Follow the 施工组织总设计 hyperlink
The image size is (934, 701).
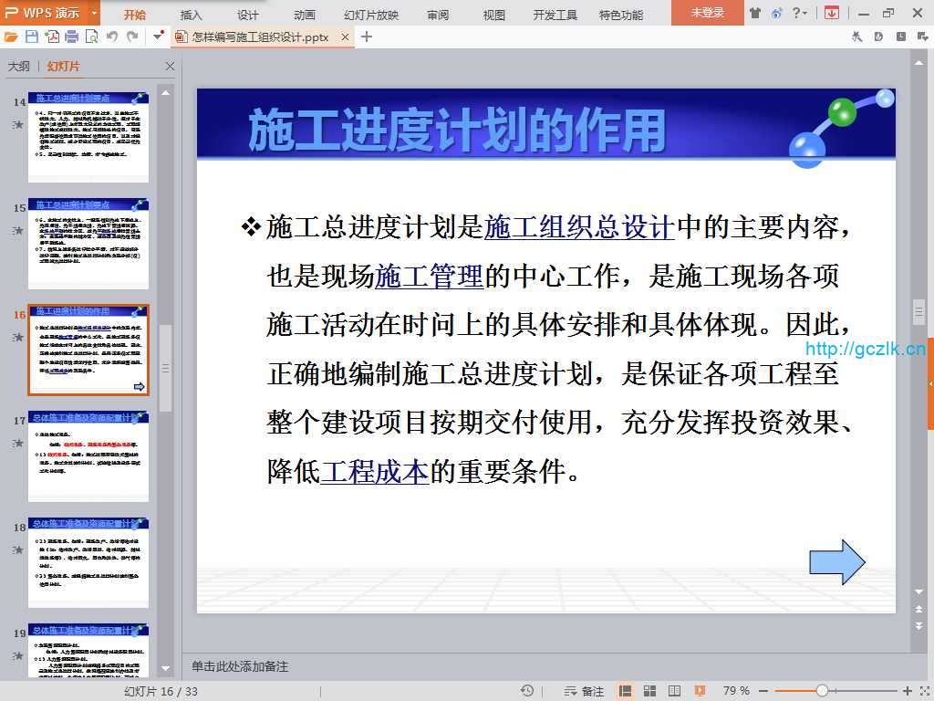579,227
